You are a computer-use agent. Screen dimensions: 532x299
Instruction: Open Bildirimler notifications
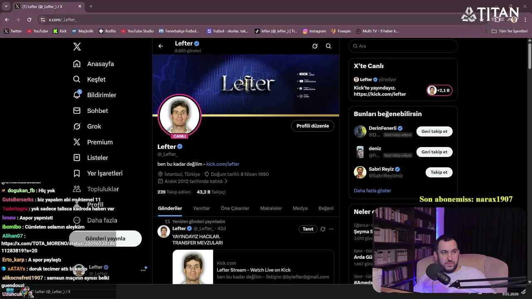point(95,95)
